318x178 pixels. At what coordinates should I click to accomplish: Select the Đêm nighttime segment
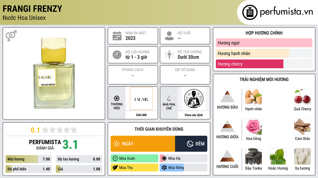pos(191,144)
